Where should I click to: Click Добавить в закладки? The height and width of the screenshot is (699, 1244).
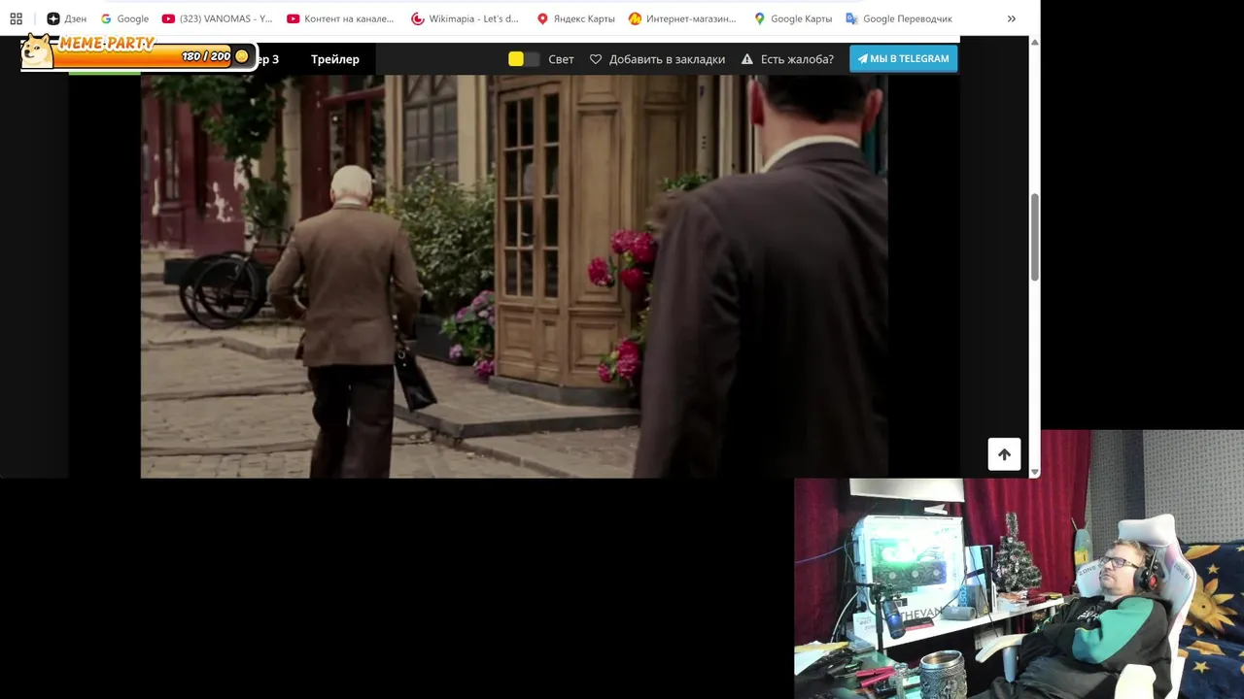tap(658, 59)
